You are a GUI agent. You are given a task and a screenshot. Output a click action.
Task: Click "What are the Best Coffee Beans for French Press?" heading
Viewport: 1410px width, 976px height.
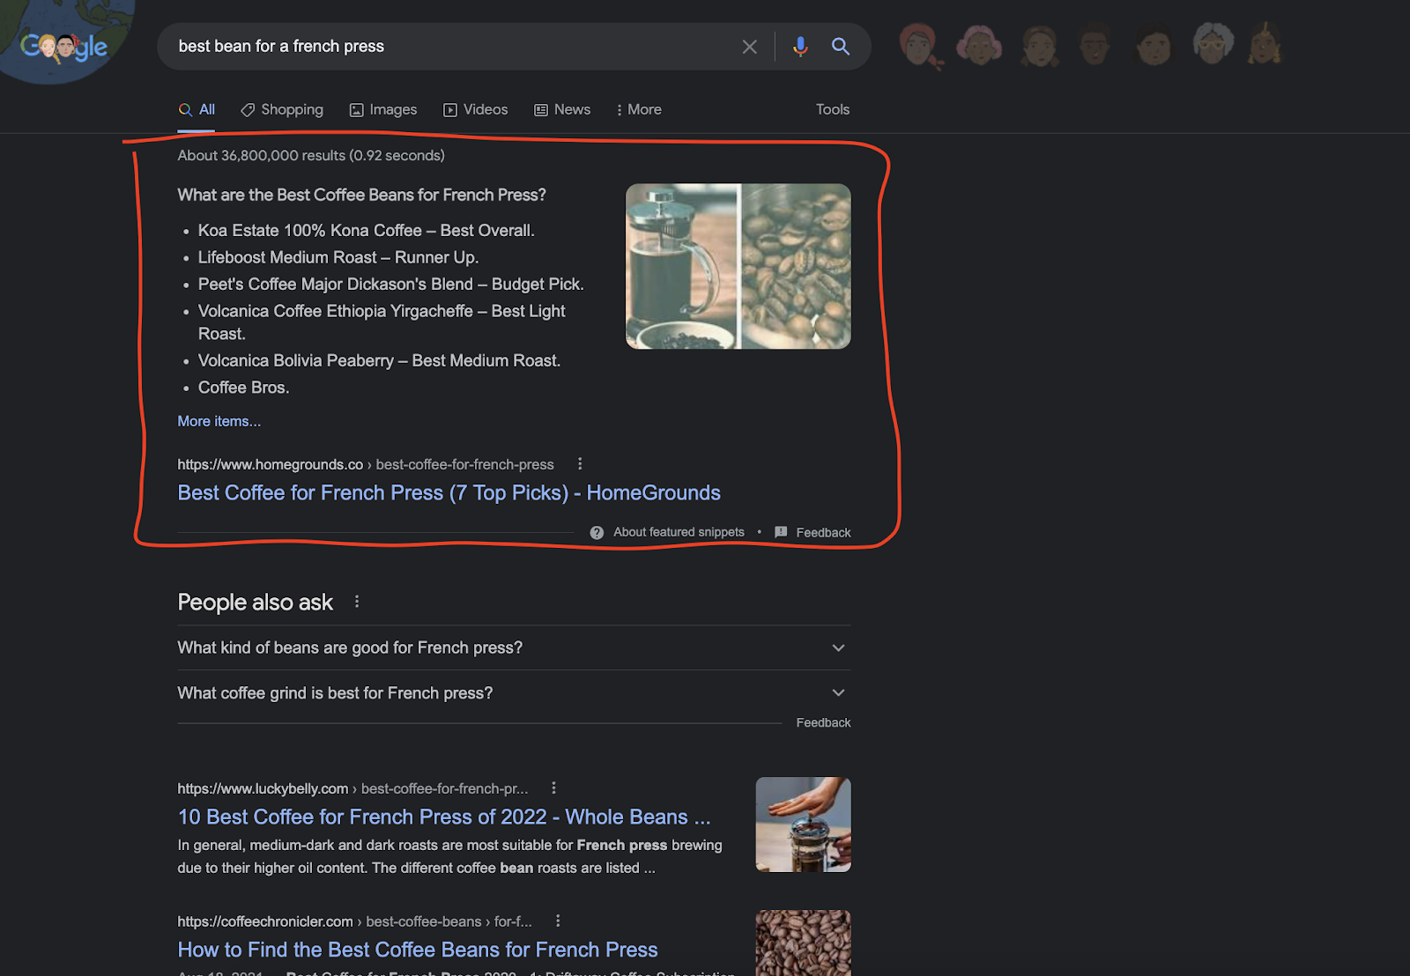[362, 195]
